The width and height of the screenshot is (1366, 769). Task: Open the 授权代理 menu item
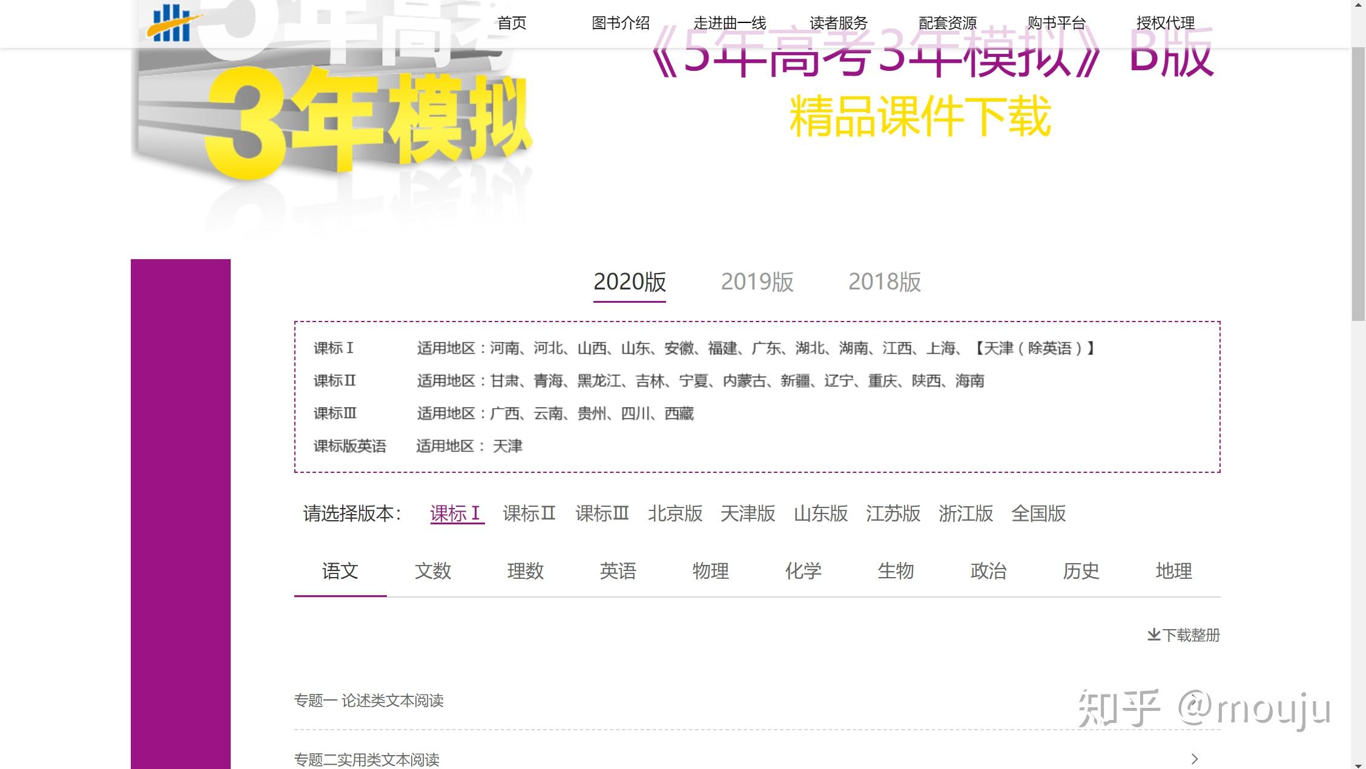pyautogui.click(x=1166, y=22)
